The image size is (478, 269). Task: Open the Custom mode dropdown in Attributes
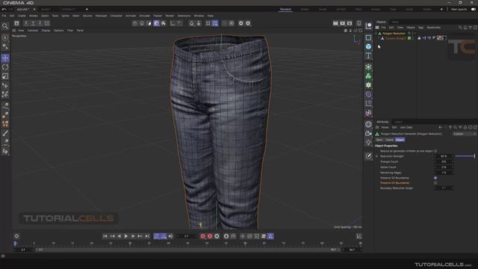(465, 134)
